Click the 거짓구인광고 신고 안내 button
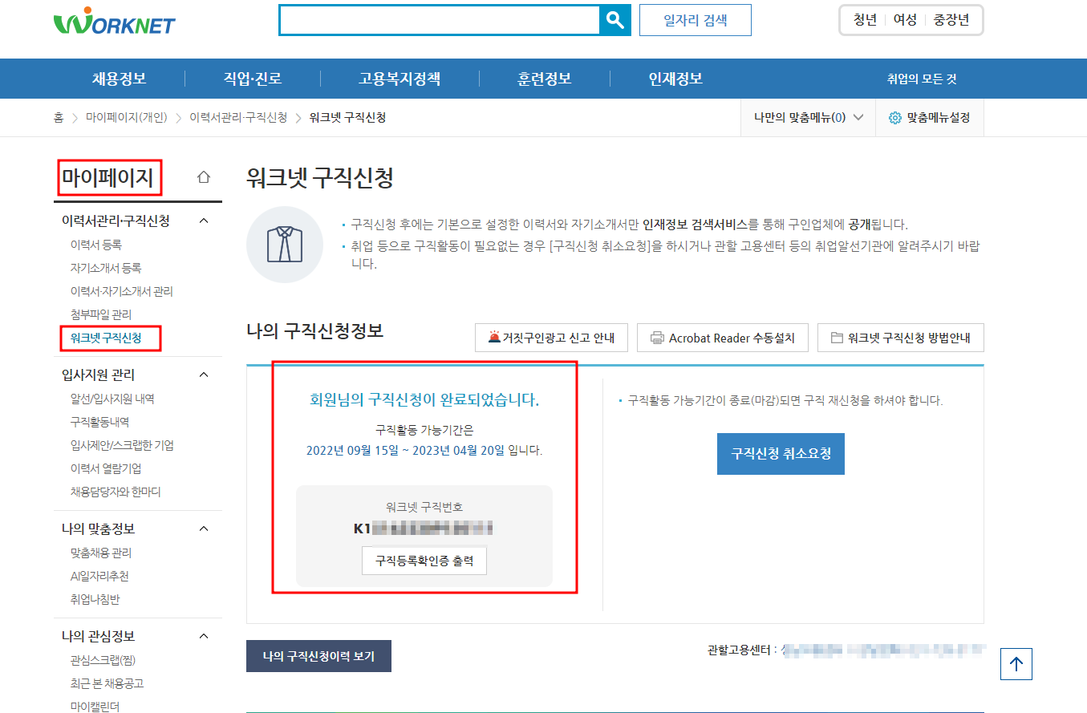This screenshot has width=1087, height=713. click(x=551, y=338)
